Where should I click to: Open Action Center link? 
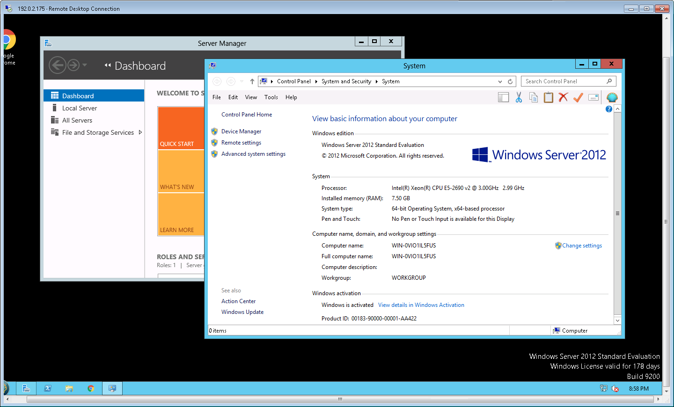238,301
